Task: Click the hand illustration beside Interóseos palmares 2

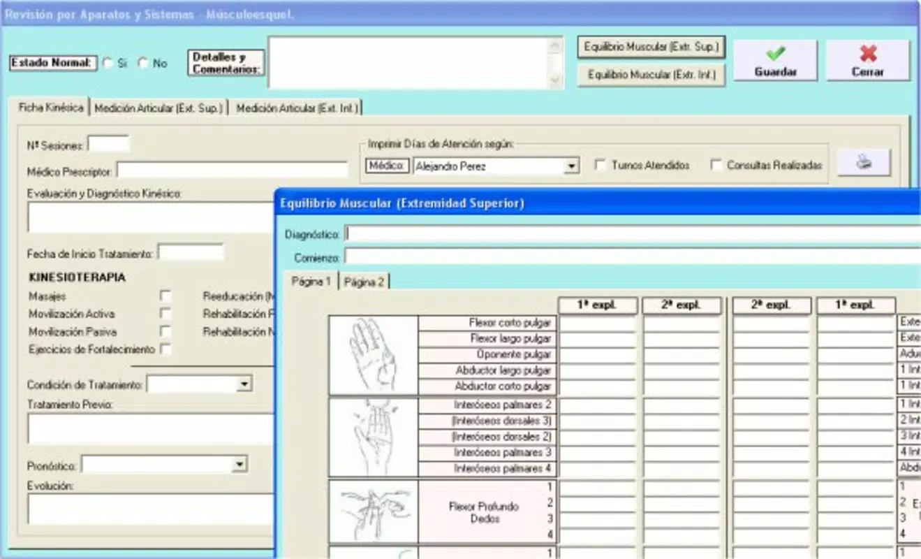Action: [374, 437]
